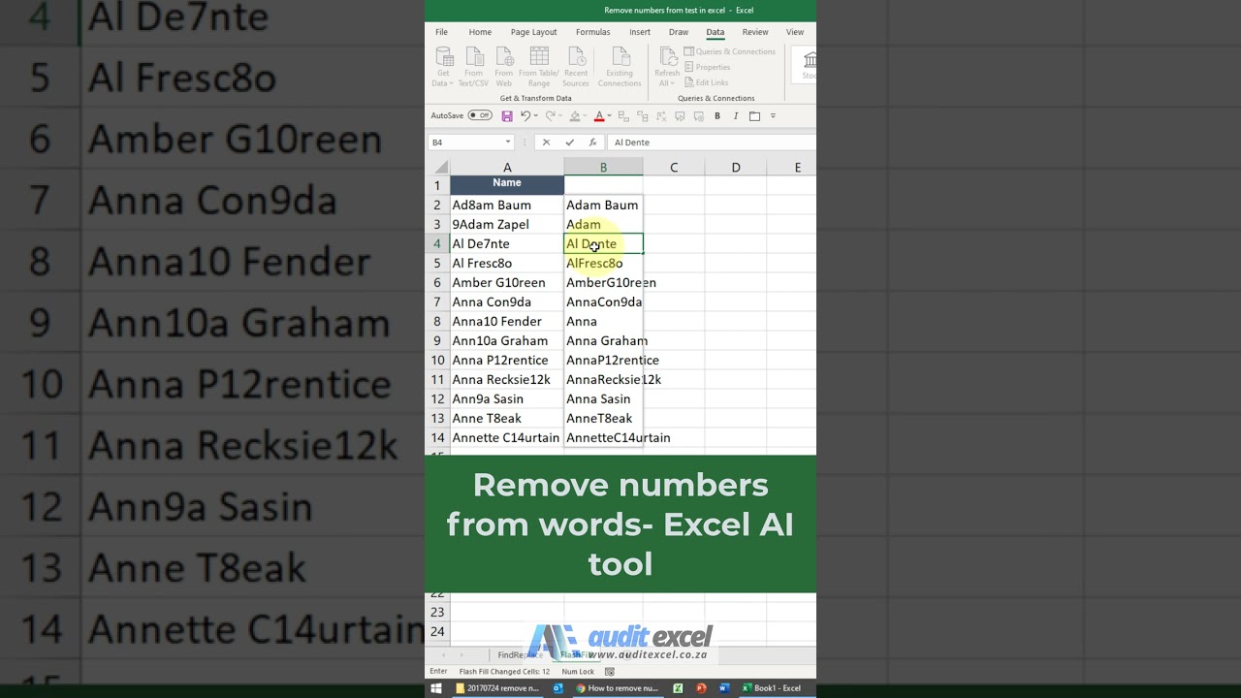Screen dimensions: 1241x698
Task: Open PowerPoint from the taskbar
Action: pyautogui.click(x=701, y=688)
